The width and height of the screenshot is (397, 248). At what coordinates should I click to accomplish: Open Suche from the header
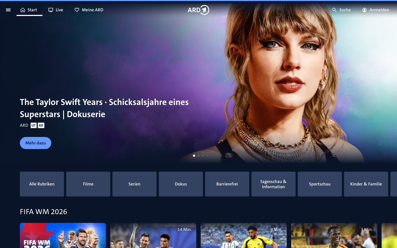pyautogui.click(x=341, y=10)
